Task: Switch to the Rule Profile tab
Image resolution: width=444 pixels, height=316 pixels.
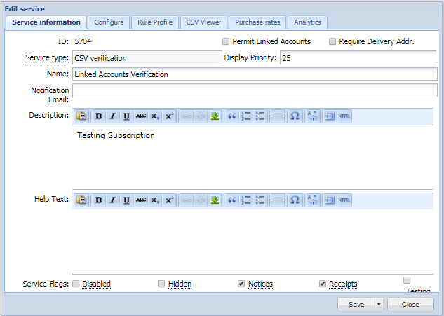Action: coord(154,22)
